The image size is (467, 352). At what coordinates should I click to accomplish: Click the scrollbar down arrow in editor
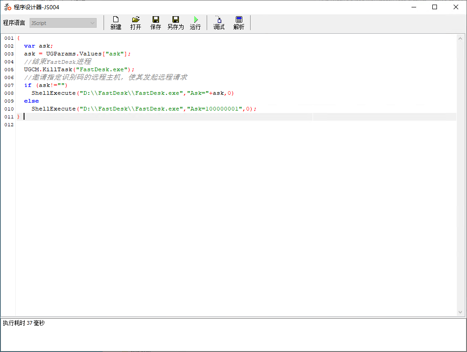click(460, 312)
